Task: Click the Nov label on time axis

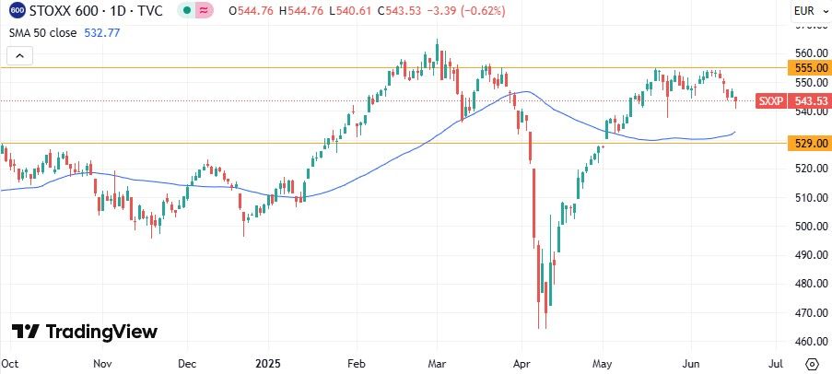Action: click(x=102, y=365)
